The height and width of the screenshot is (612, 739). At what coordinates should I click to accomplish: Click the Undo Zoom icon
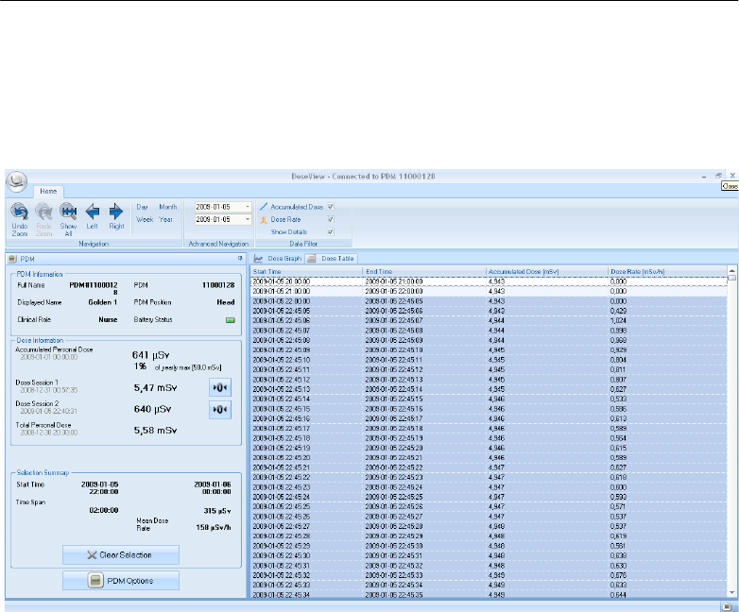pos(19,212)
